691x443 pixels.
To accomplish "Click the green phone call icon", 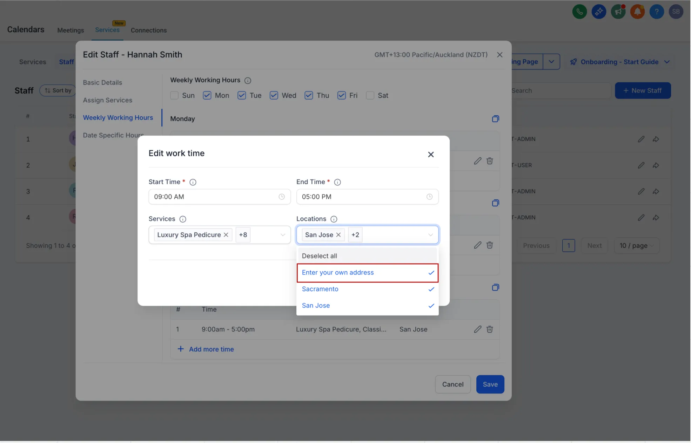I will pos(579,12).
